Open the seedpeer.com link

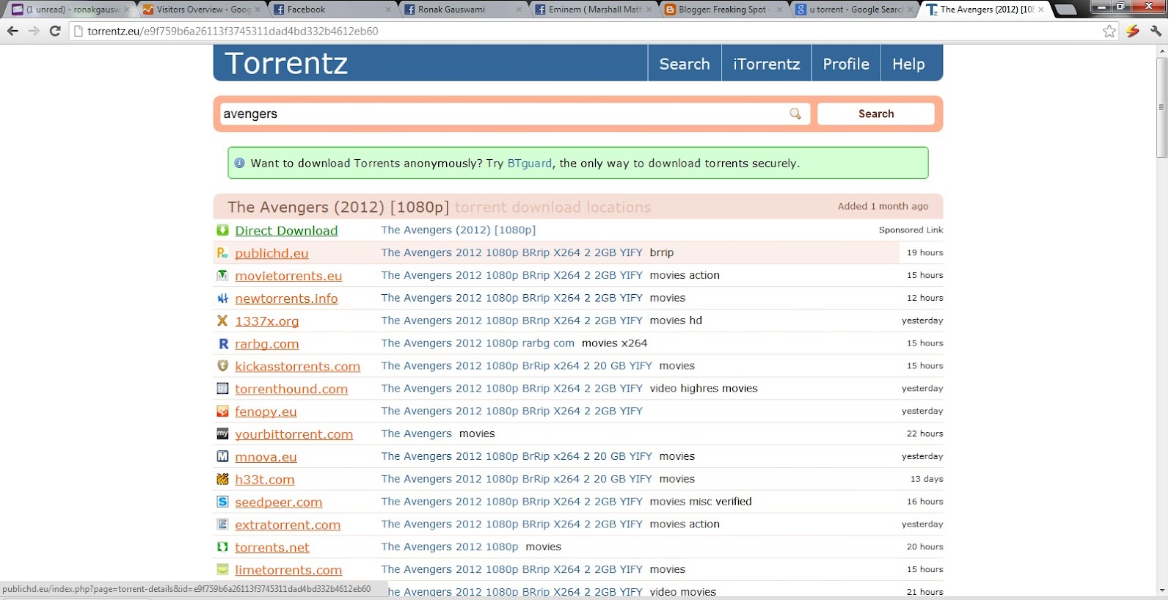point(278,502)
